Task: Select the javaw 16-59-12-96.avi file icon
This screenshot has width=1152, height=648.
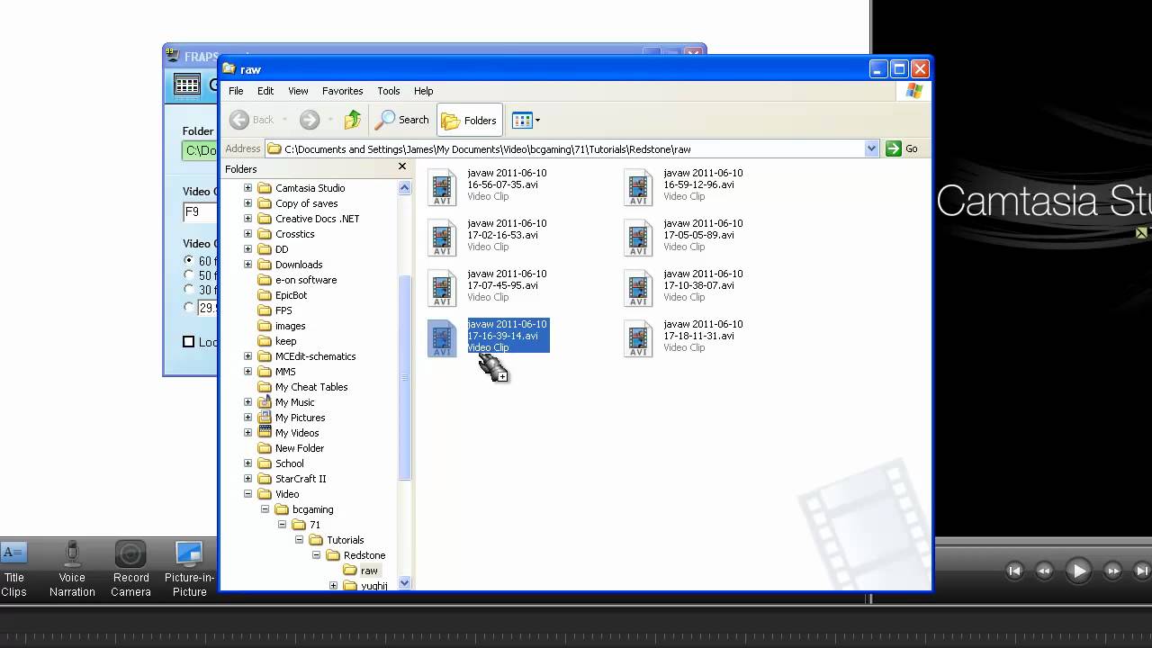Action: [638, 187]
